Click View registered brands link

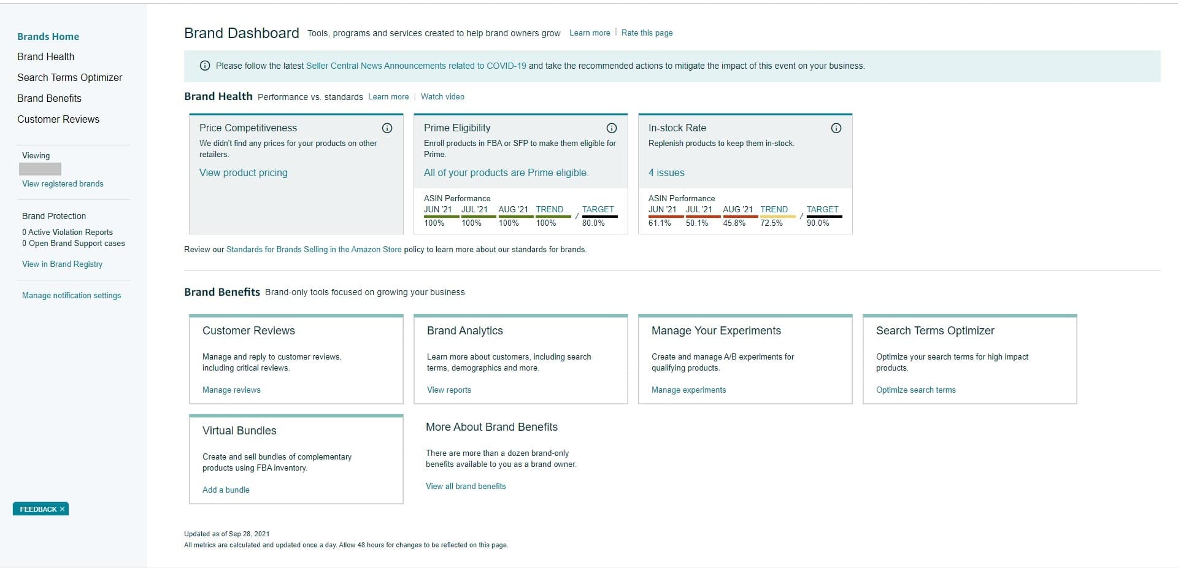point(63,183)
